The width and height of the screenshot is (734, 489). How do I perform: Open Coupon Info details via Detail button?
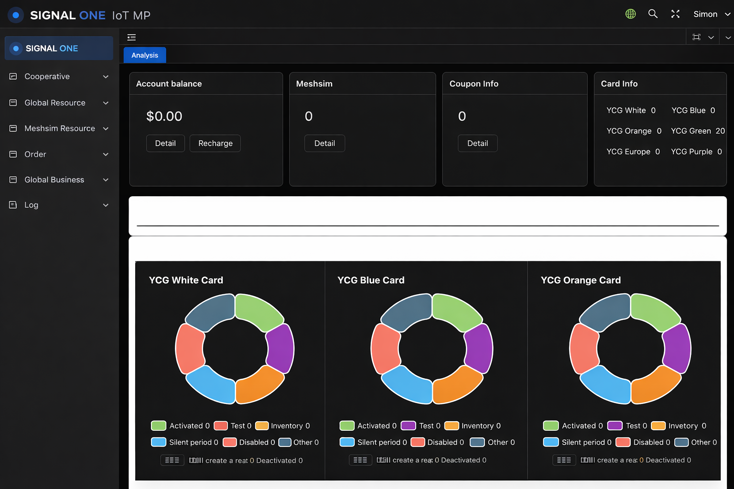(477, 143)
